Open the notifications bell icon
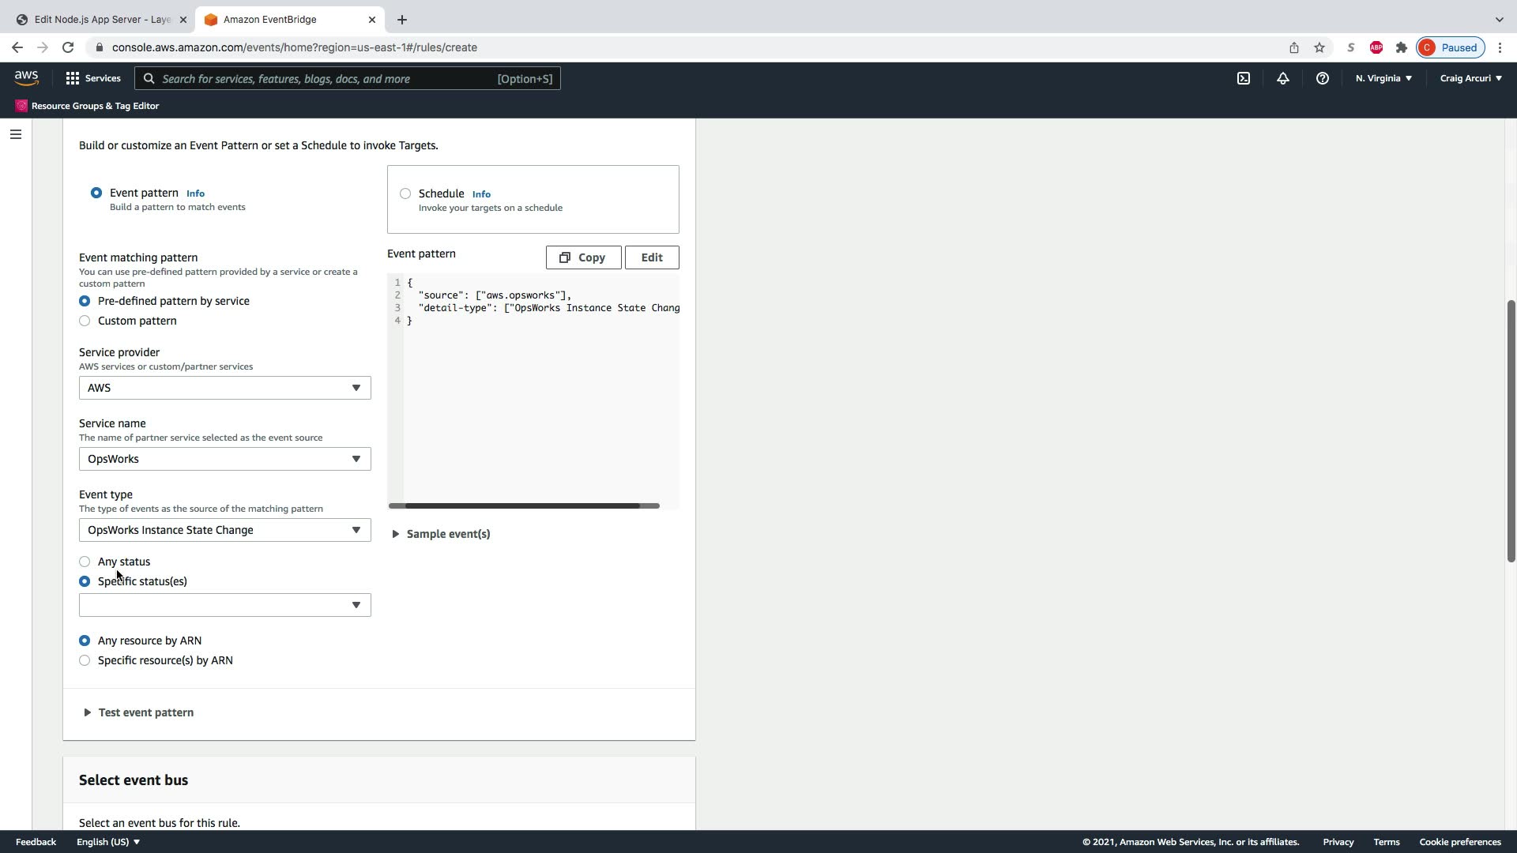 point(1283,78)
